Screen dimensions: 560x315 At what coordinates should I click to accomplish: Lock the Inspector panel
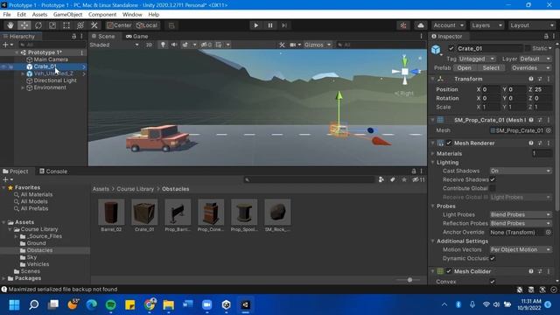click(546, 36)
